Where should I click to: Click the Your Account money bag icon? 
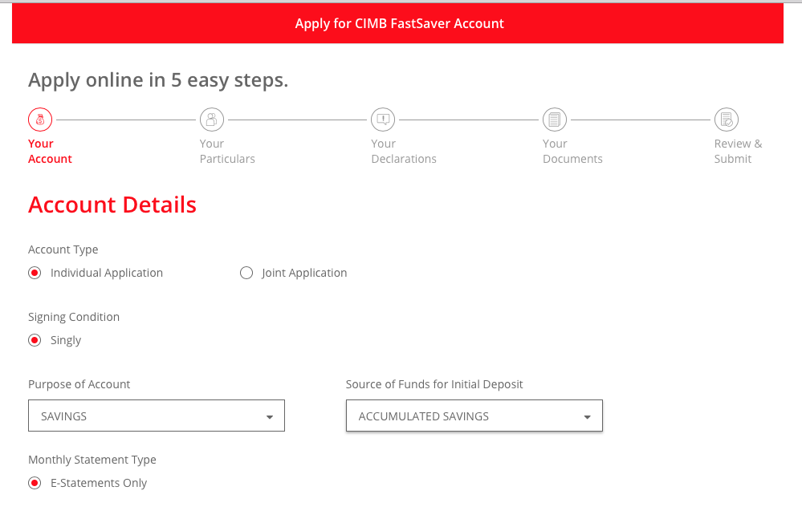pyautogui.click(x=40, y=120)
